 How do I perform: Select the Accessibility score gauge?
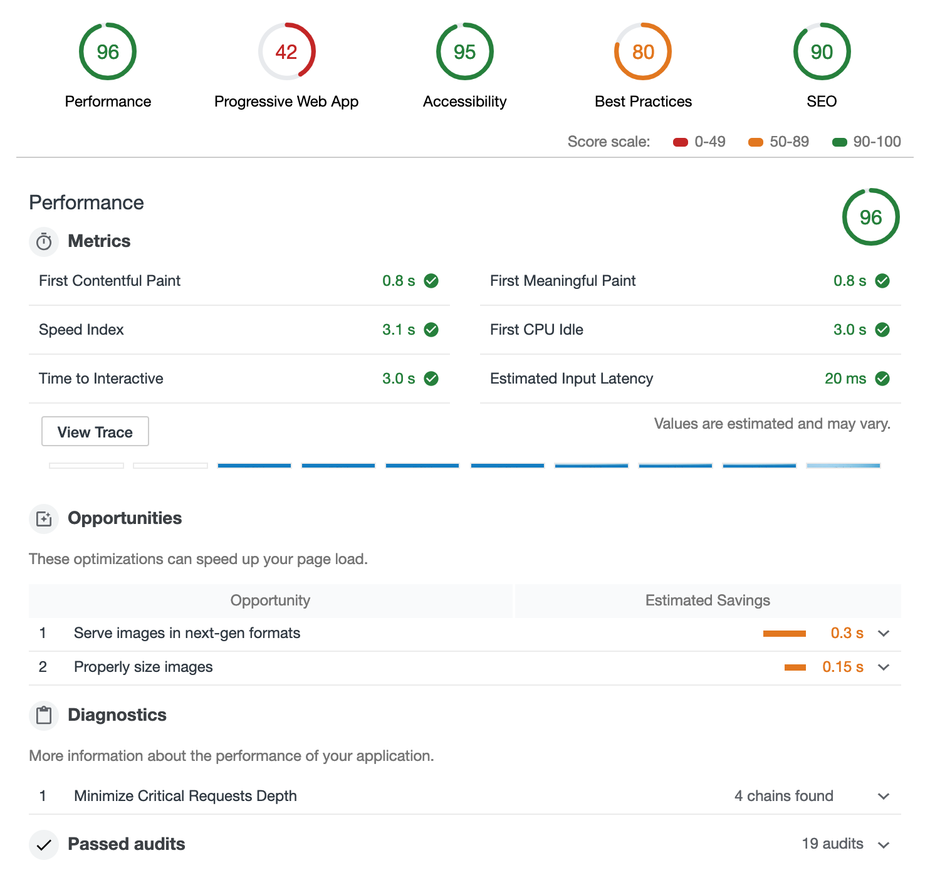tap(464, 51)
